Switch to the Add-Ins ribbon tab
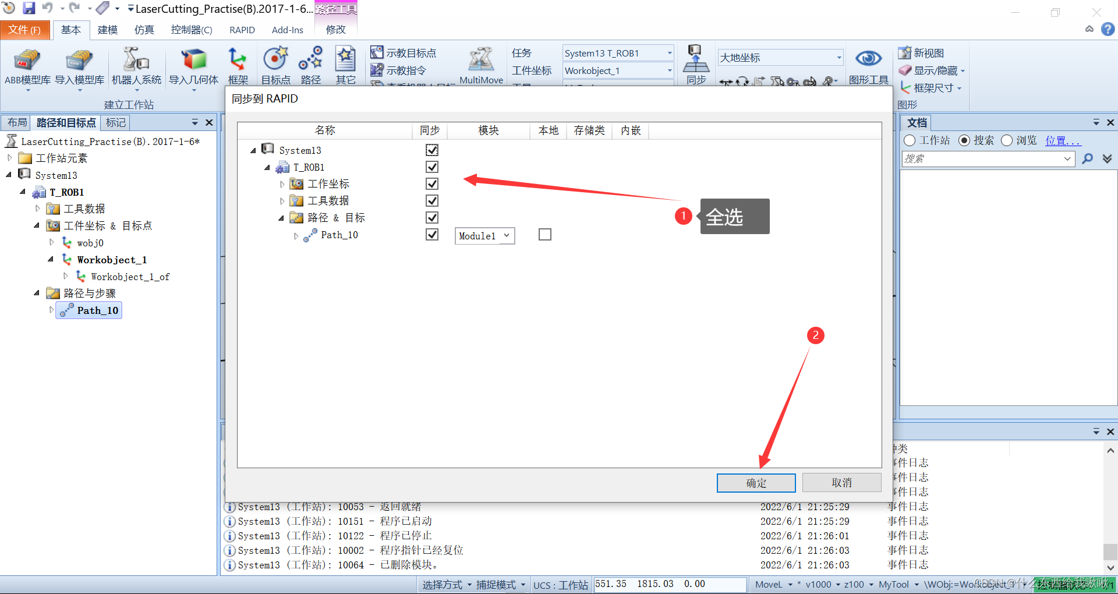Screen dimensions: 1118x594 (287, 30)
